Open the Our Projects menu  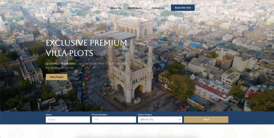point(135,8)
